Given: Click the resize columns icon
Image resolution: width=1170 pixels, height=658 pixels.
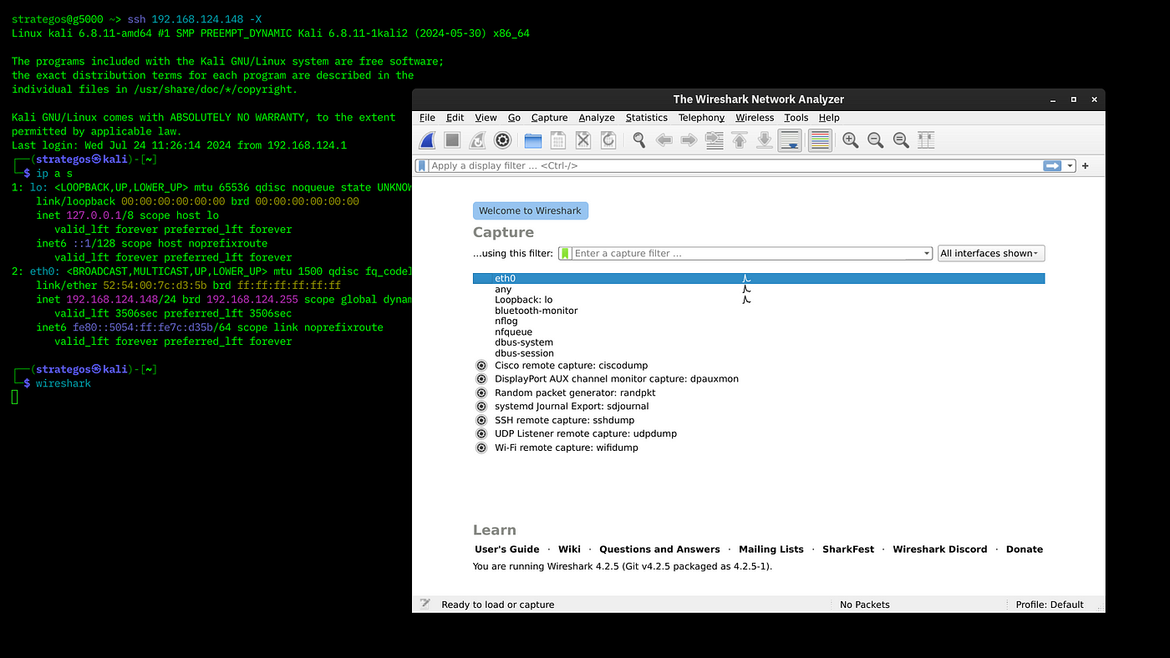Looking at the screenshot, I should 926,140.
